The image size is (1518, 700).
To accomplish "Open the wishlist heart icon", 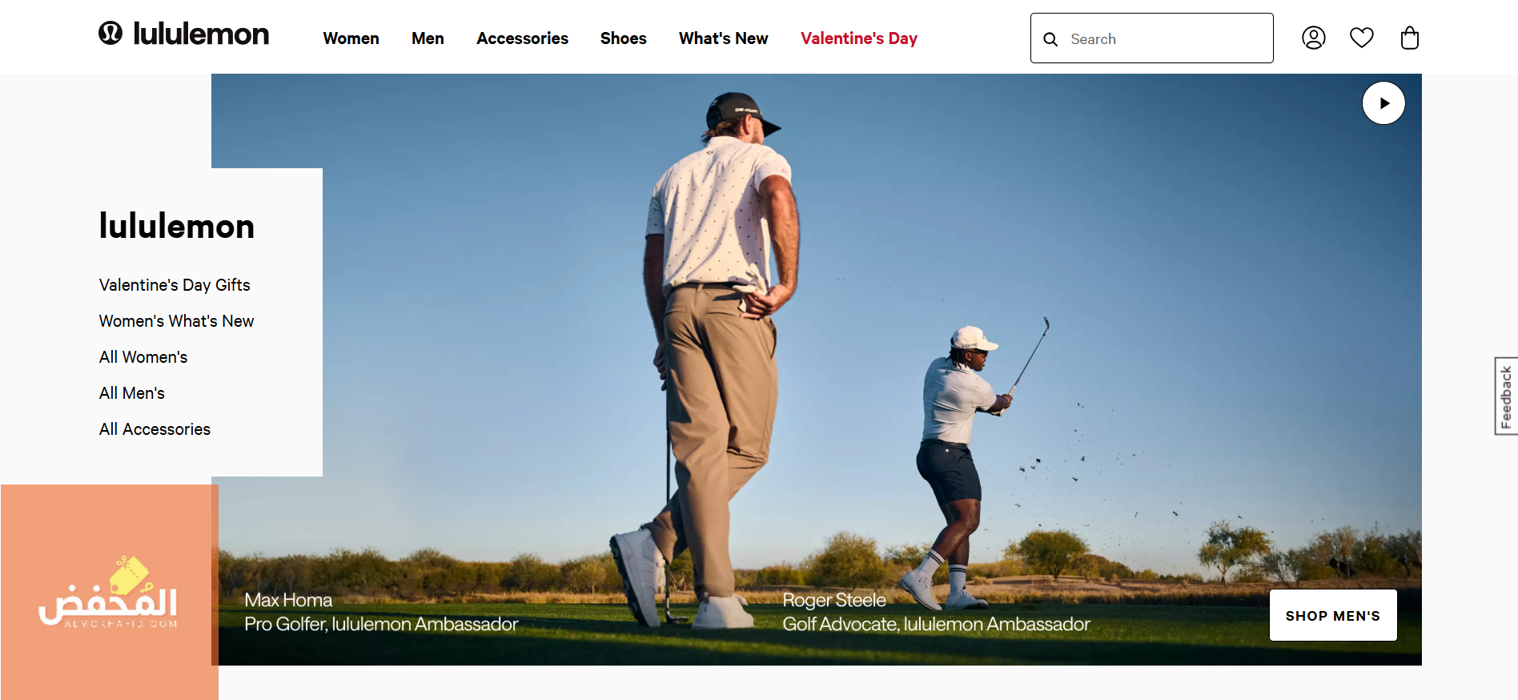I will [1362, 38].
